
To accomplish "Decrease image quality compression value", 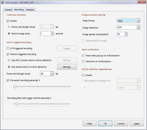I will pos(126,35).
